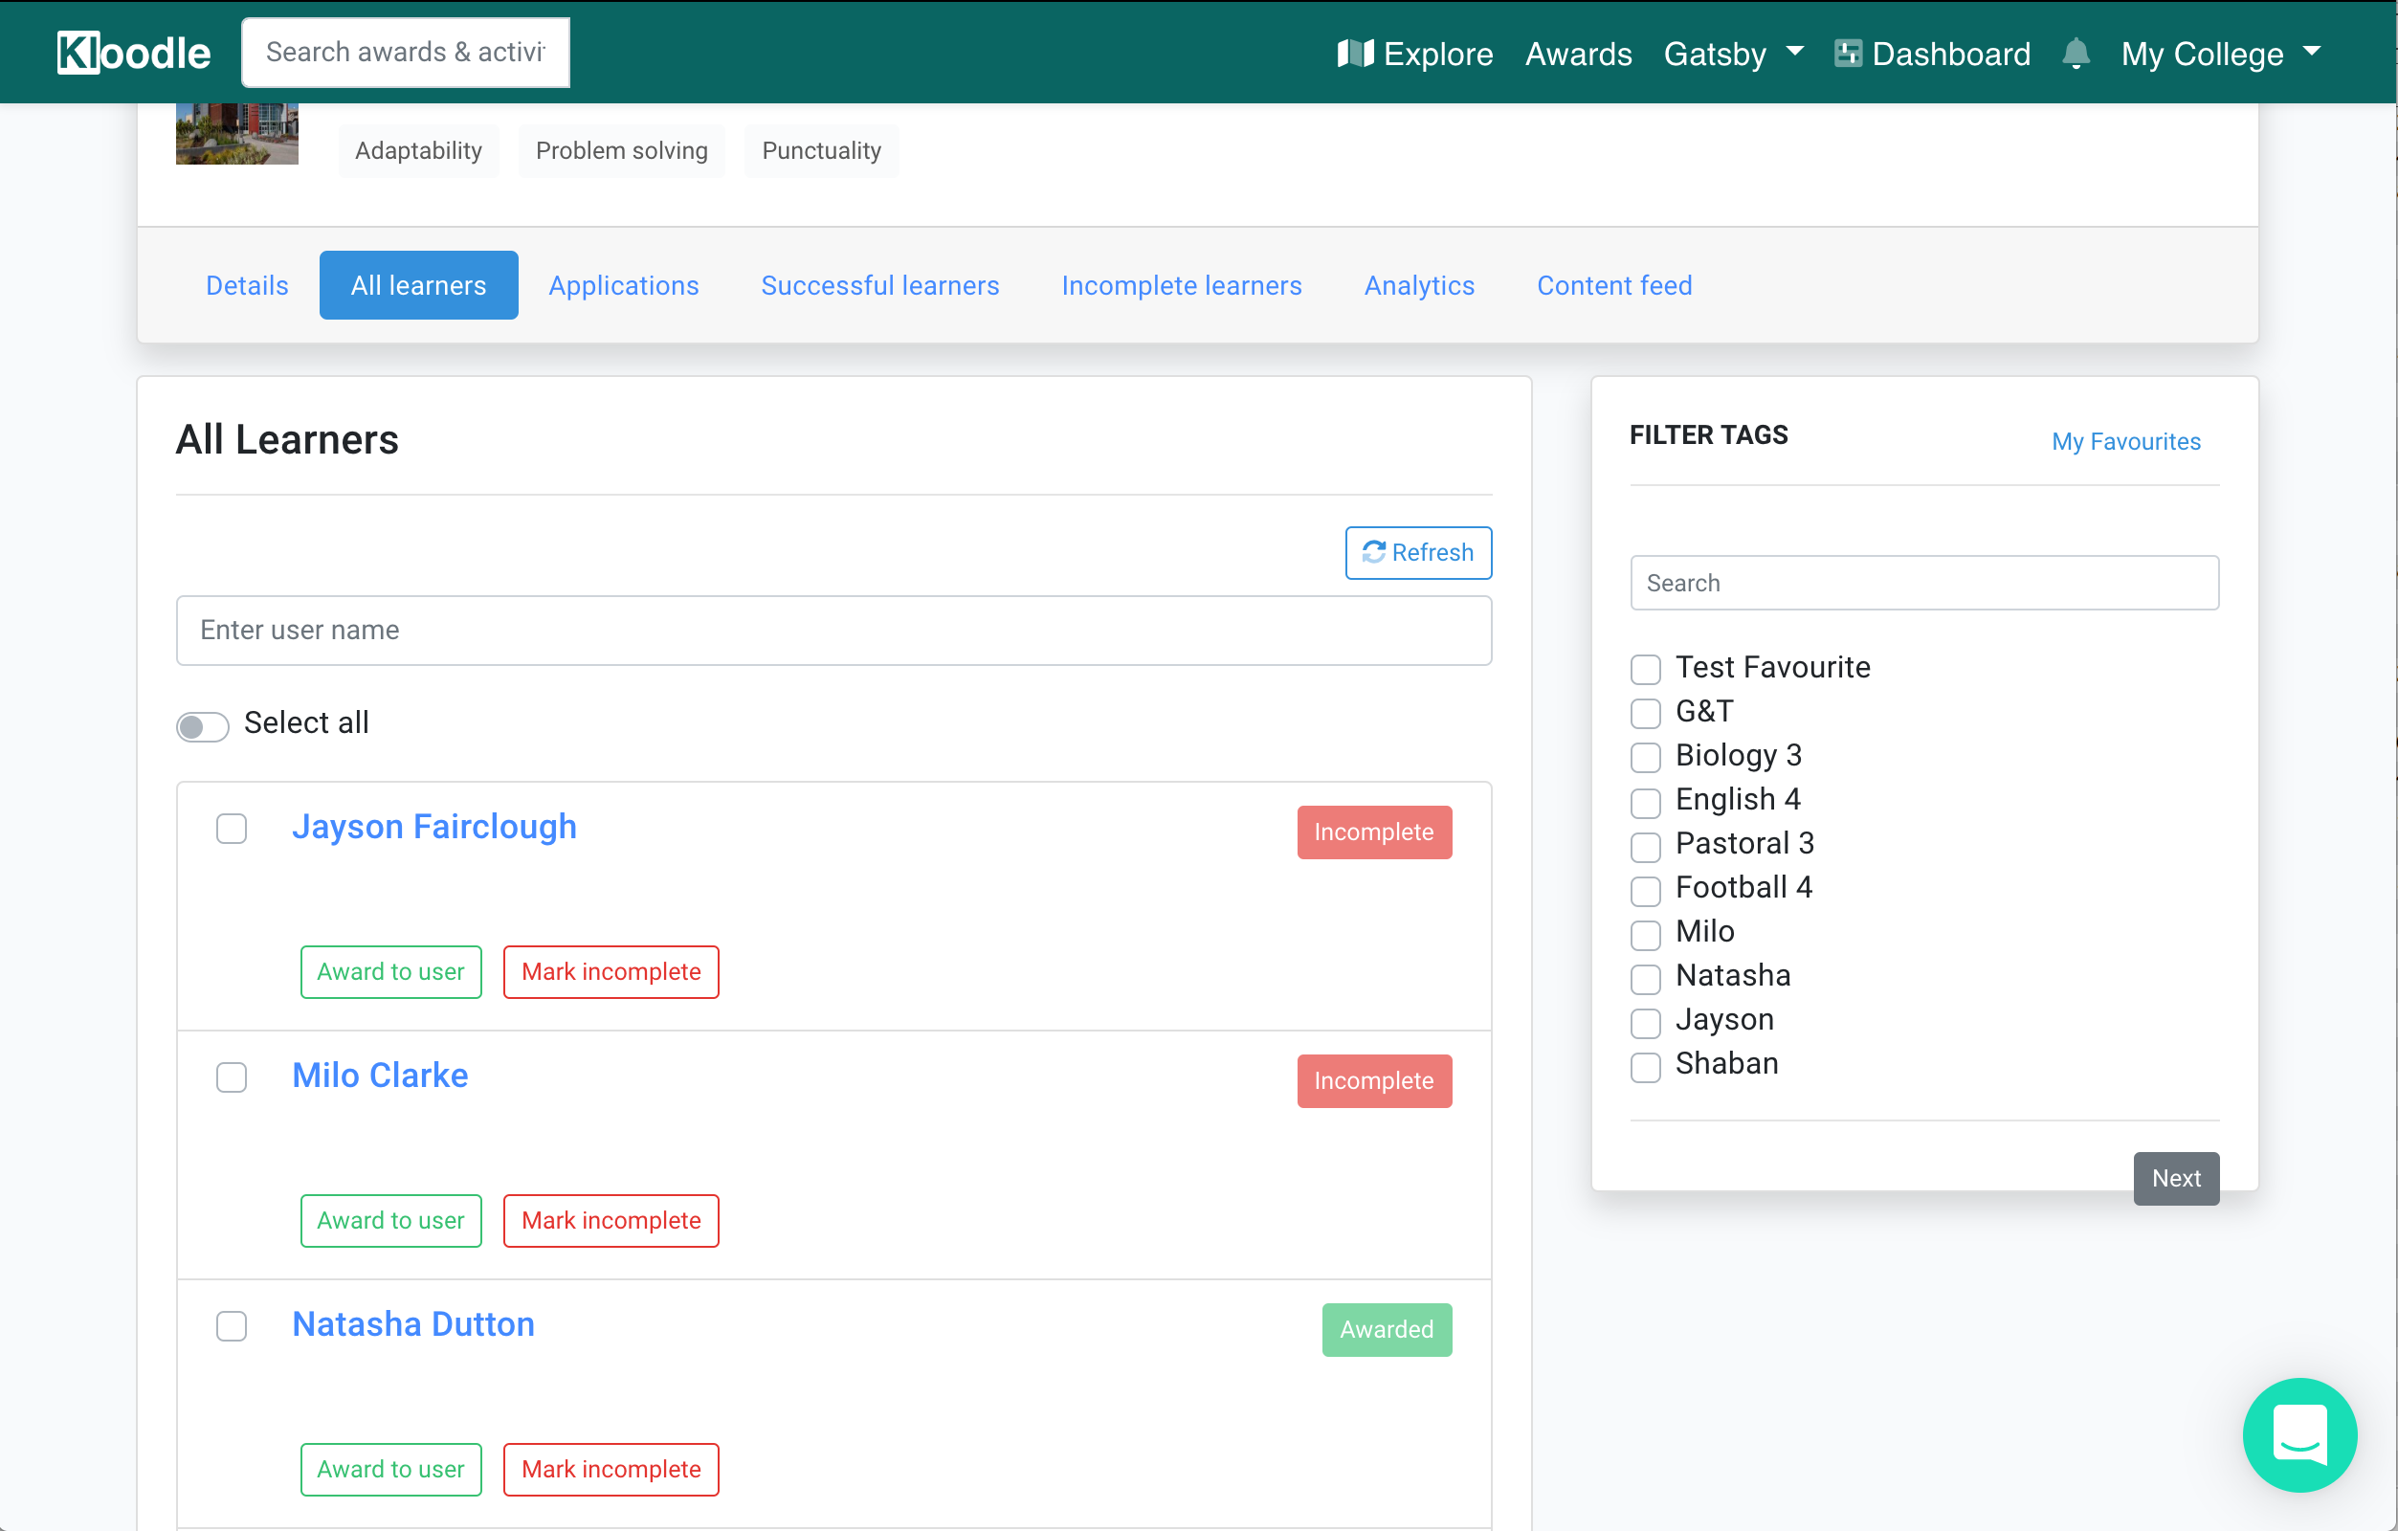Screen dimensions: 2398x1531
Task: Award to user for Milo Clarke
Action: (x=390, y=1220)
